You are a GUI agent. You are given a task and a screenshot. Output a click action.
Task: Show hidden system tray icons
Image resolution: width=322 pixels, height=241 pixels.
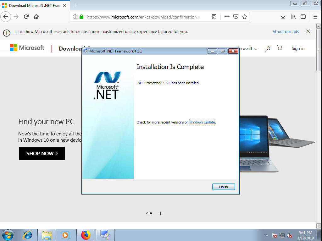pyautogui.click(x=267, y=235)
